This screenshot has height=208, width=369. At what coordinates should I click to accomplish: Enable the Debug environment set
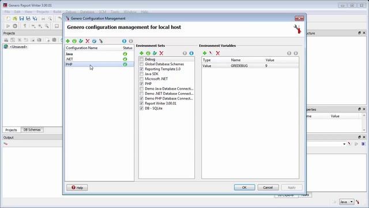coord(141,59)
